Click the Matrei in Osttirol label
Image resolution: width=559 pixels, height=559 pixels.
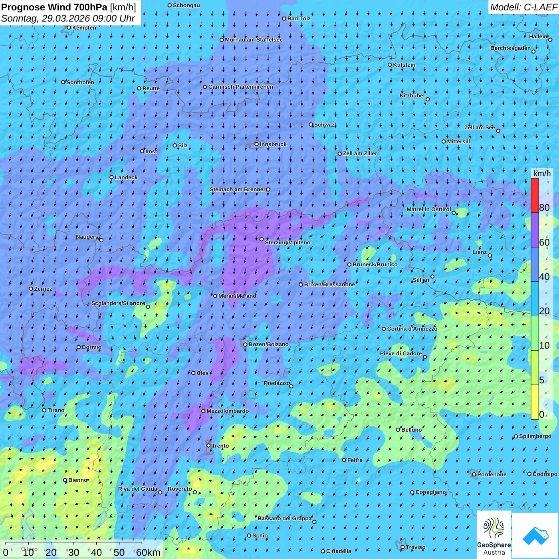pos(429,209)
